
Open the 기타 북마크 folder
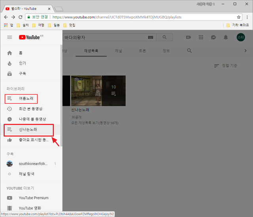click(238, 25)
